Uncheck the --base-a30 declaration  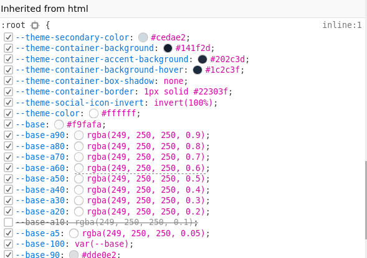[9, 200]
